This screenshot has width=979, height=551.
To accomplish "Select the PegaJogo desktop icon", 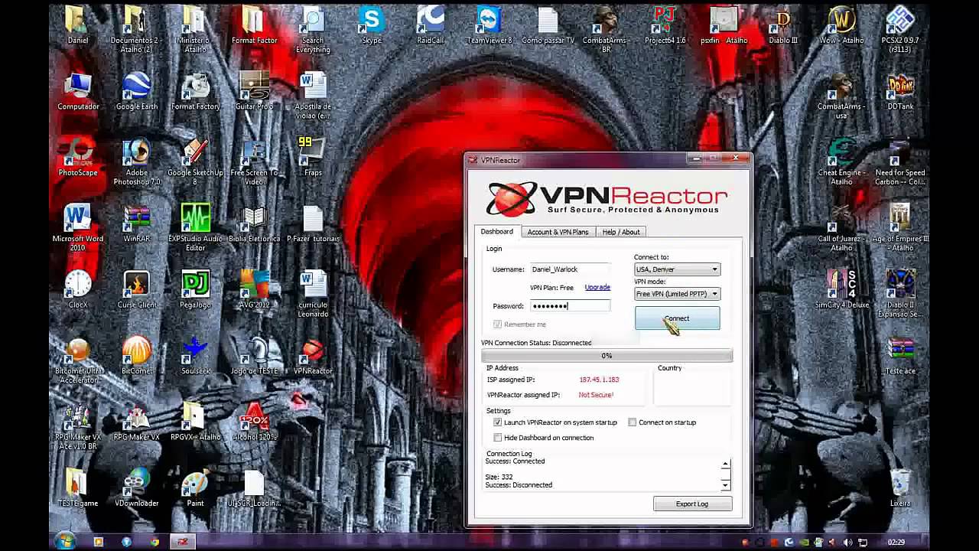I will click(x=195, y=290).
